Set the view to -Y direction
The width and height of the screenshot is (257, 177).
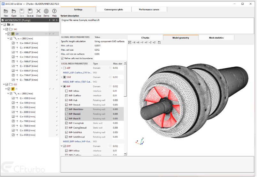(x=142, y=42)
